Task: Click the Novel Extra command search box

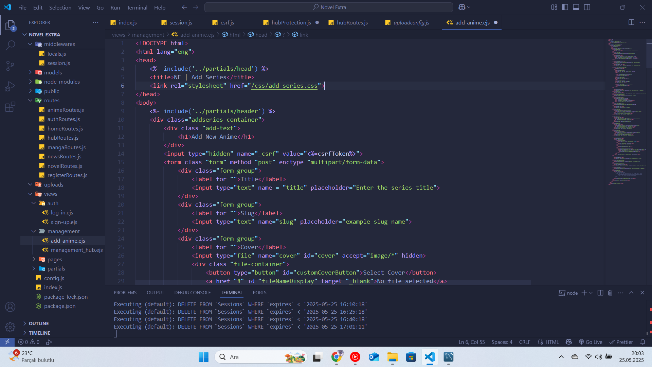Action: point(328,7)
